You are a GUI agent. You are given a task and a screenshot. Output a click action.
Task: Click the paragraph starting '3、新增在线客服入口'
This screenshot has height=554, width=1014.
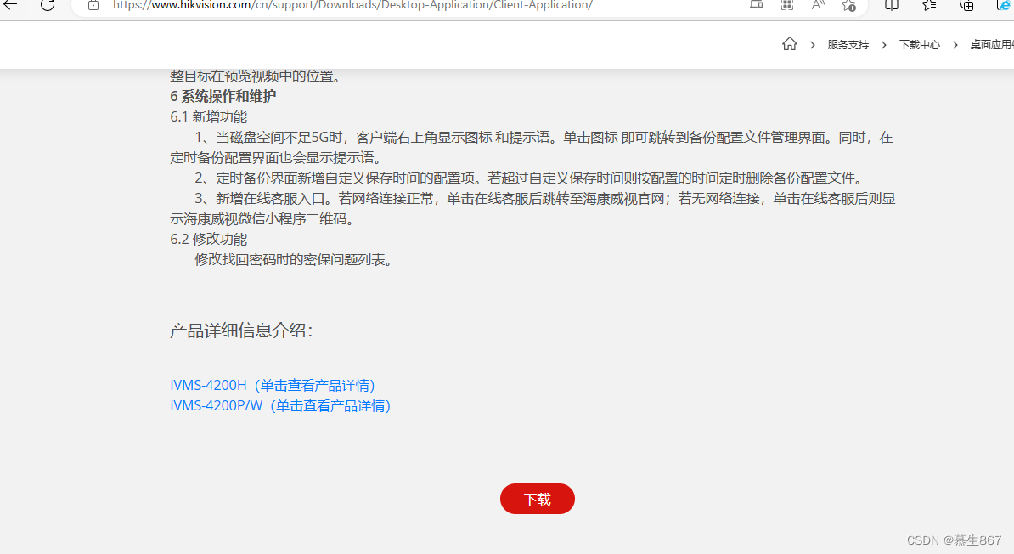[x=532, y=209]
